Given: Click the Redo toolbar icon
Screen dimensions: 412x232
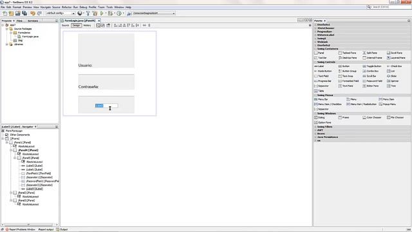Looking at the screenshot, I should click(39, 13).
